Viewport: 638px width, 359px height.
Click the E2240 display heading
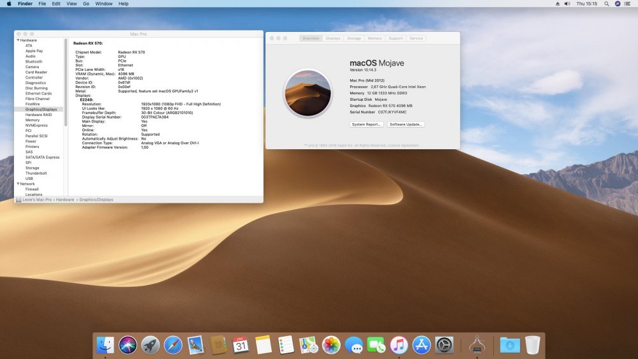point(87,99)
